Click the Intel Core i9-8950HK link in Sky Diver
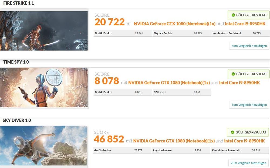The image size is (270, 168). [245, 141]
